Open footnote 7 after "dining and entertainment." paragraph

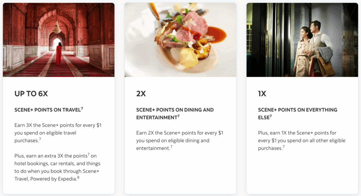coord(171,147)
